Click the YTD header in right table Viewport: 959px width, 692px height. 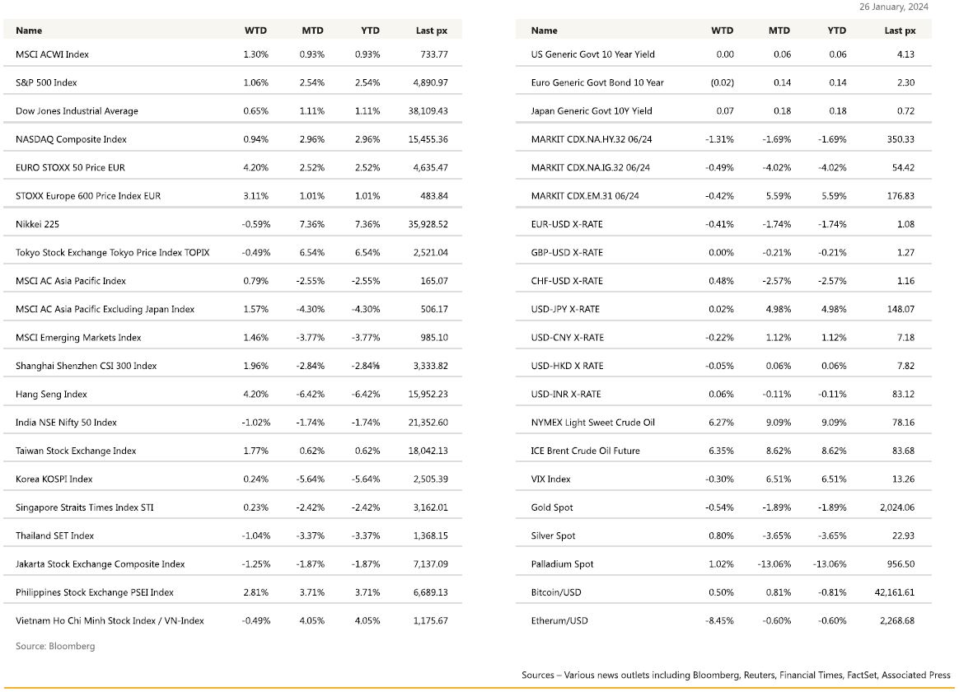tap(837, 30)
